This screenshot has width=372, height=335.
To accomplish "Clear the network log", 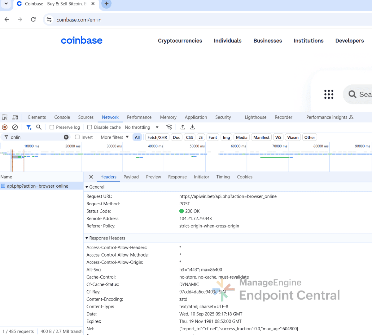I will [x=15, y=127].
